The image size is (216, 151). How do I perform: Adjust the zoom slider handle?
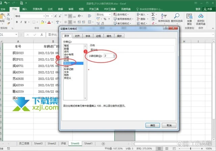click(190, 149)
